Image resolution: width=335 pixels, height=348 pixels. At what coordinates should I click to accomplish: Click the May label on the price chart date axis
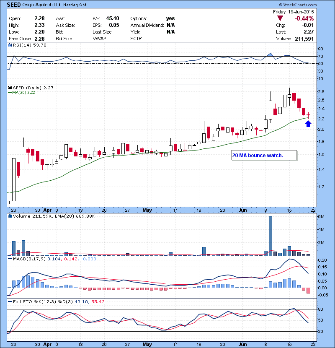pos(147,210)
